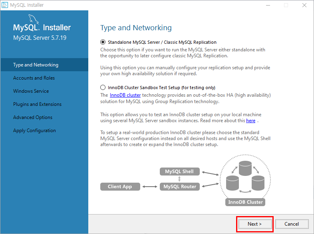Click the MySQL Shell diagram box
This screenshot has width=314, height=234.
[180, 172]
